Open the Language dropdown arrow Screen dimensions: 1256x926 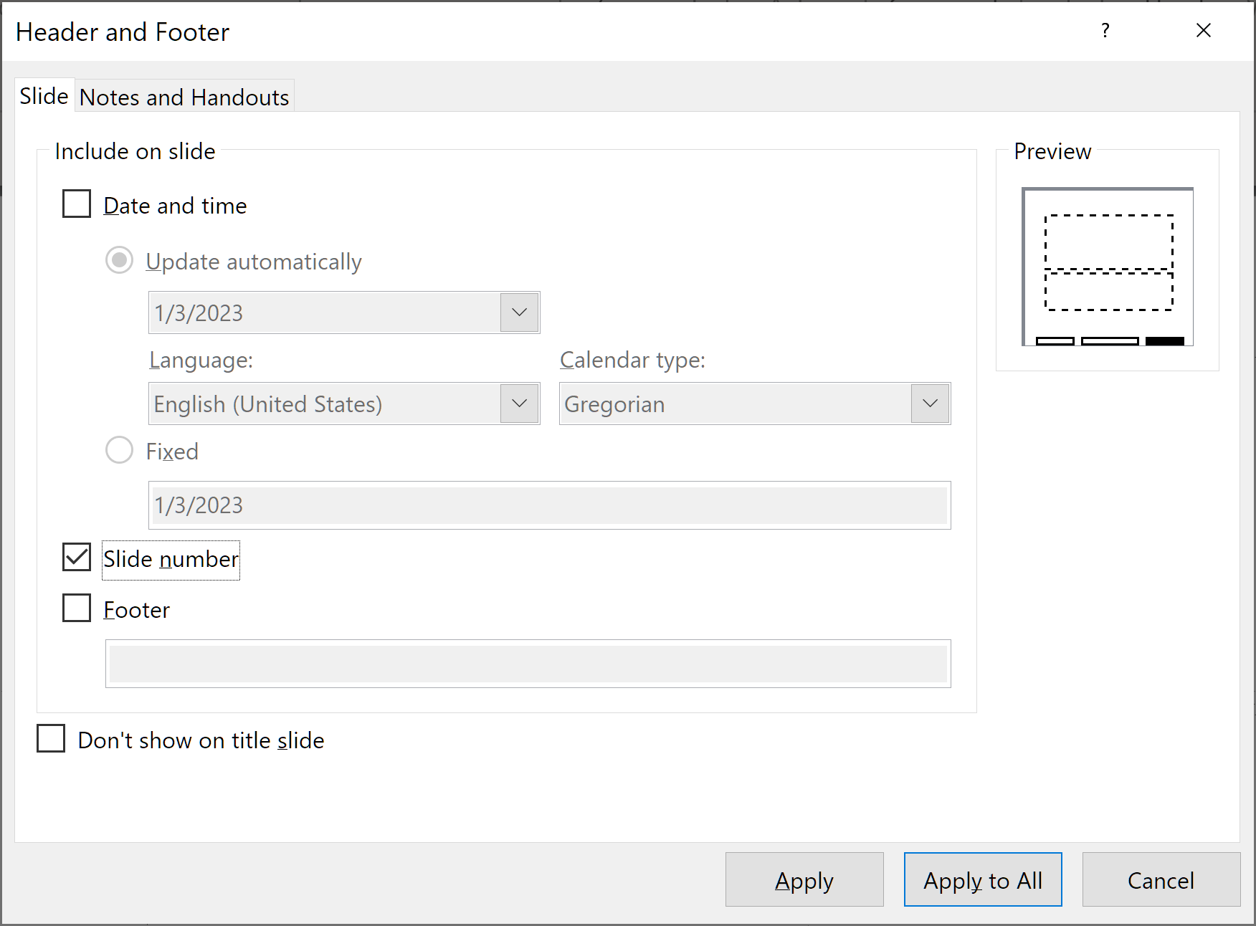click(519, 404)
